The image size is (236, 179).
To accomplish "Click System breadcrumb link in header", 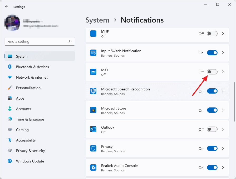I will (x=97, y=20).
